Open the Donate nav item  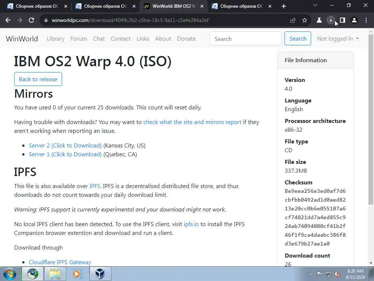point(186,39)
